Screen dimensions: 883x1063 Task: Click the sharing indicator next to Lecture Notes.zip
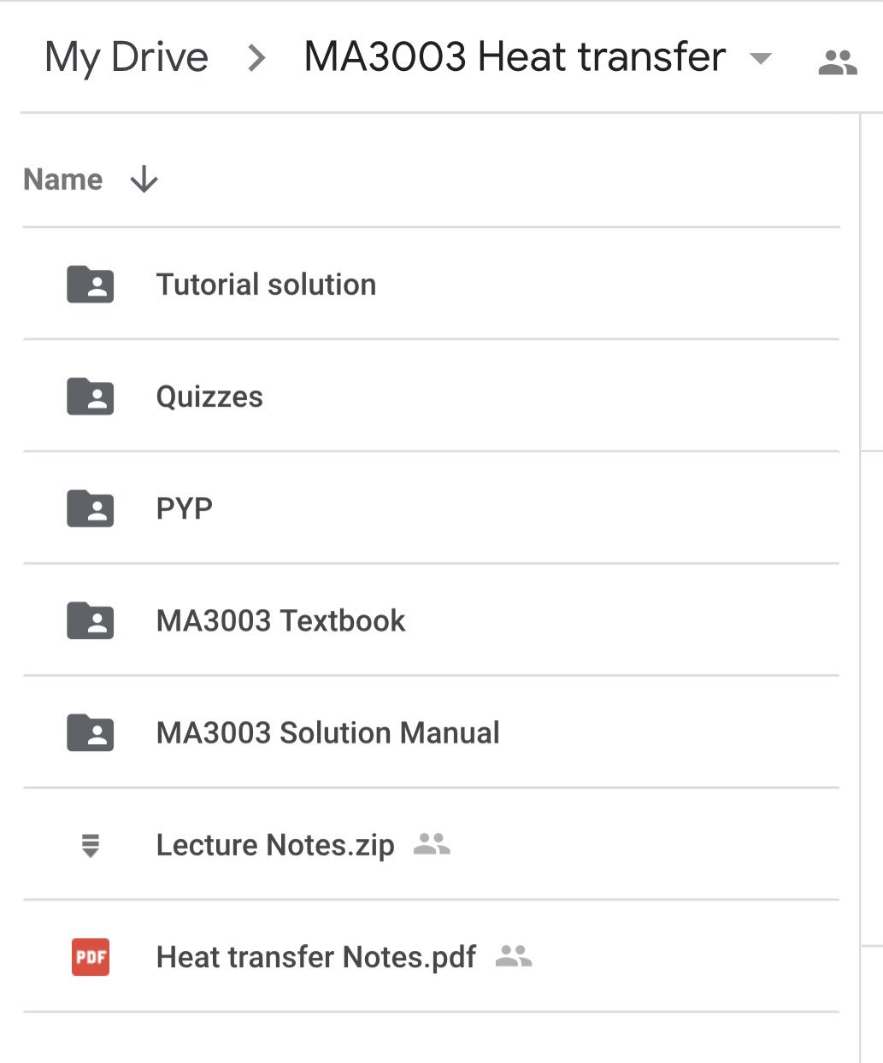click(x=431, y=845)
